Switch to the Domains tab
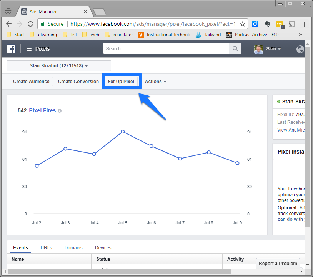The image size is (313, 277). pos(73,248)
